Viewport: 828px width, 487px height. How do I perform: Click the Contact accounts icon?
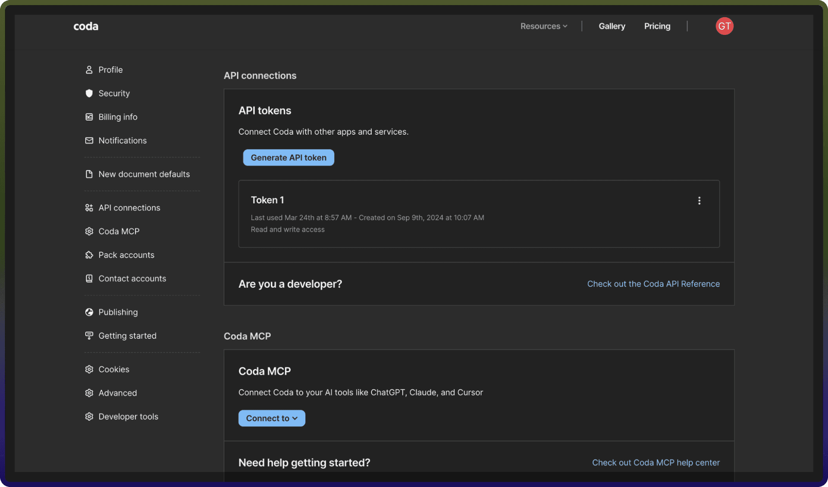coord(89,278)
